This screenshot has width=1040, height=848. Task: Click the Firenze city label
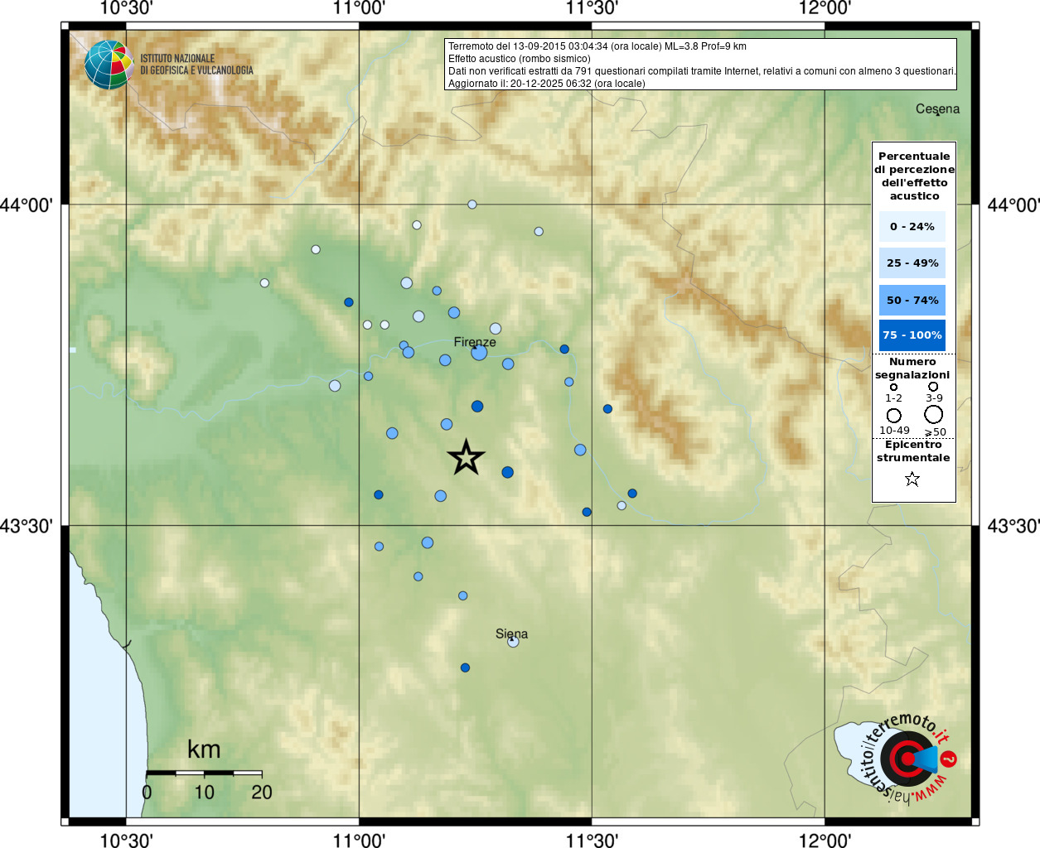pos(475,342)
